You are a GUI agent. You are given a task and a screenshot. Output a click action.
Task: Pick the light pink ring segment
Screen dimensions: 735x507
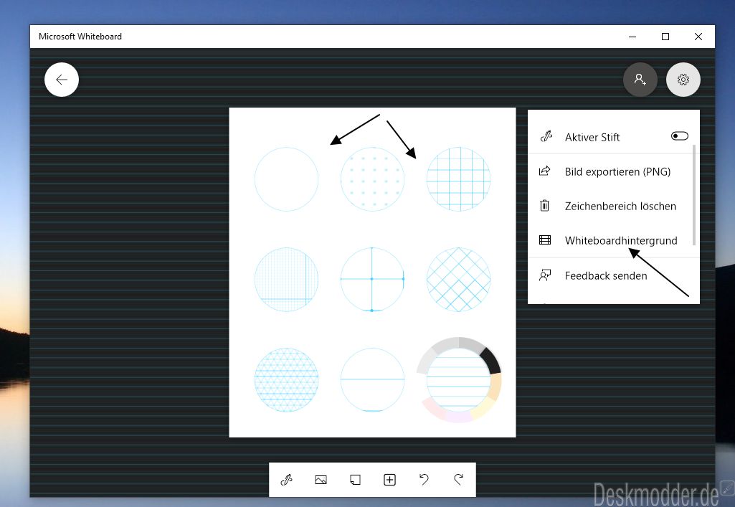pyautogui.click(x=435, y=410)
